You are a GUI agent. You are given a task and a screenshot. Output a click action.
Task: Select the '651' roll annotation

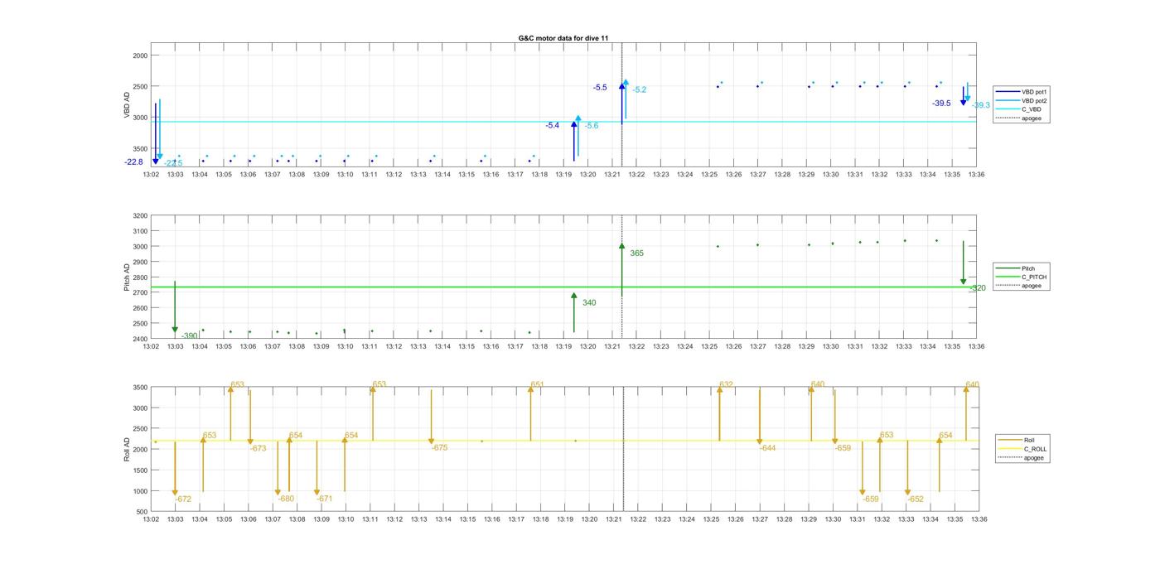tap(537, 384)
